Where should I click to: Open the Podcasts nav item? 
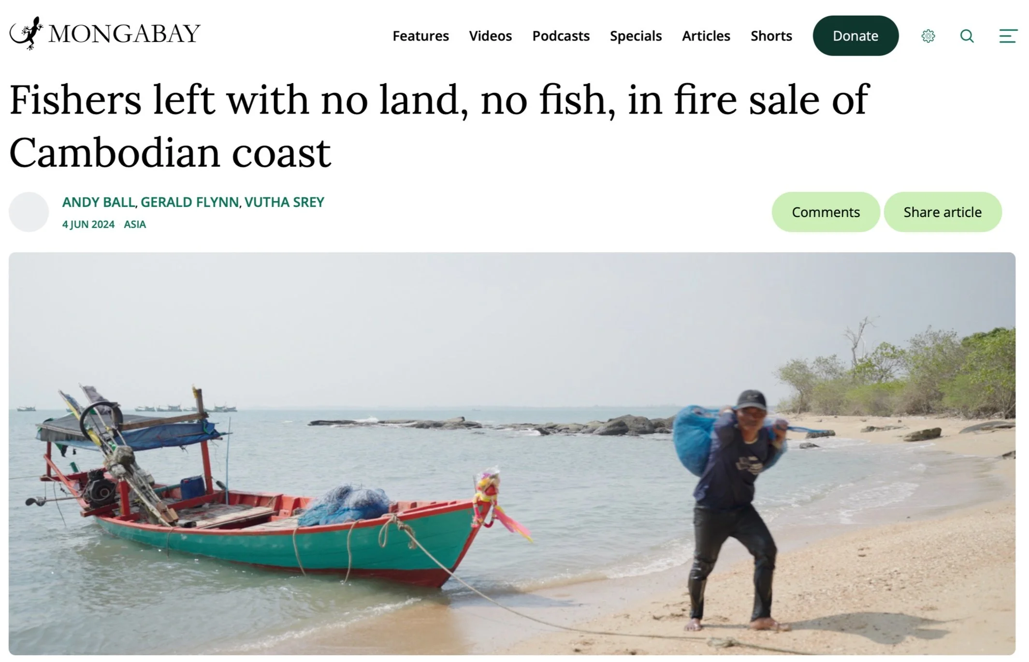click(x=561, y=36)
